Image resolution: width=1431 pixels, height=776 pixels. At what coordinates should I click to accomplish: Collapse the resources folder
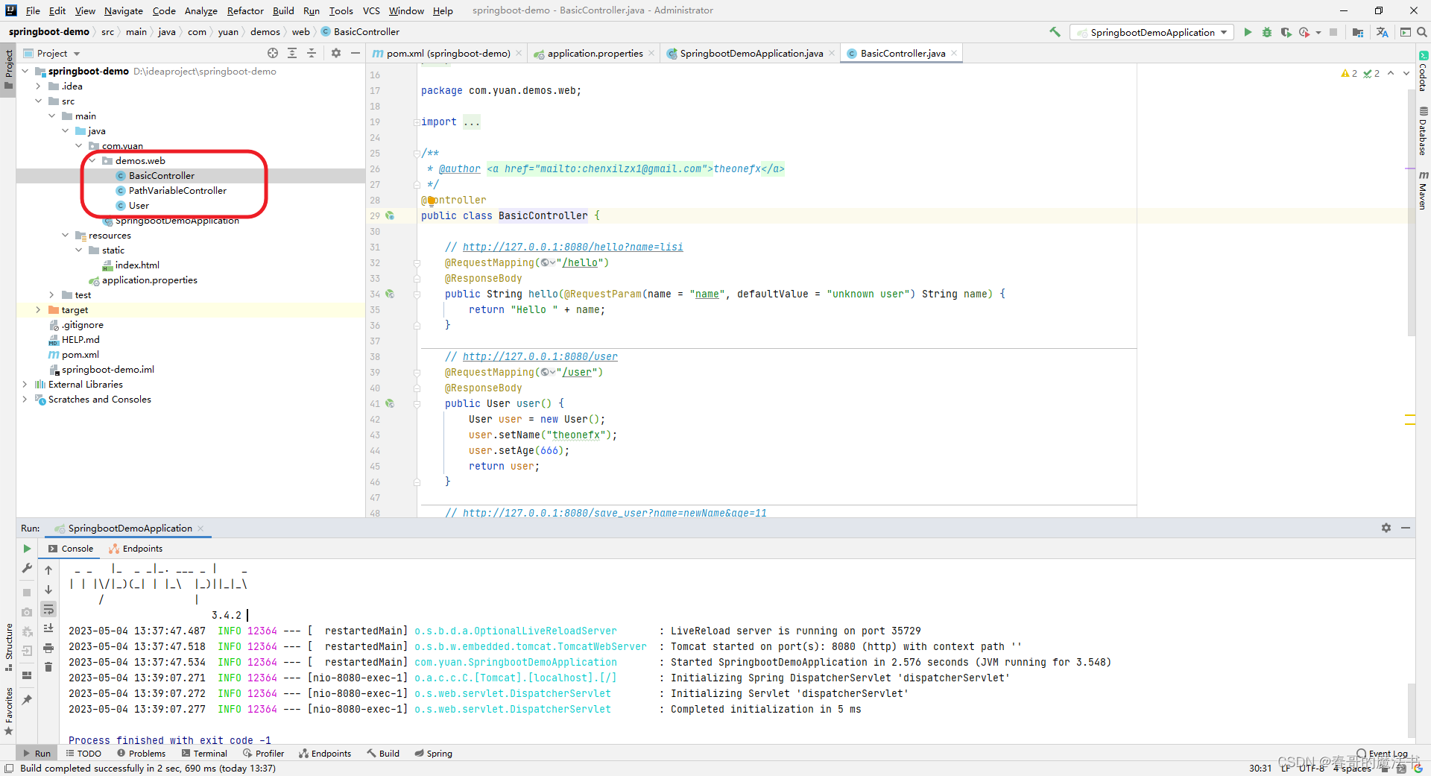pyautogui.click(x=65, y=235)
